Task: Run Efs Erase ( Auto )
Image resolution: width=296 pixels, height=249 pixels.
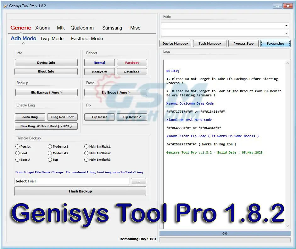Action: (115, 92)
